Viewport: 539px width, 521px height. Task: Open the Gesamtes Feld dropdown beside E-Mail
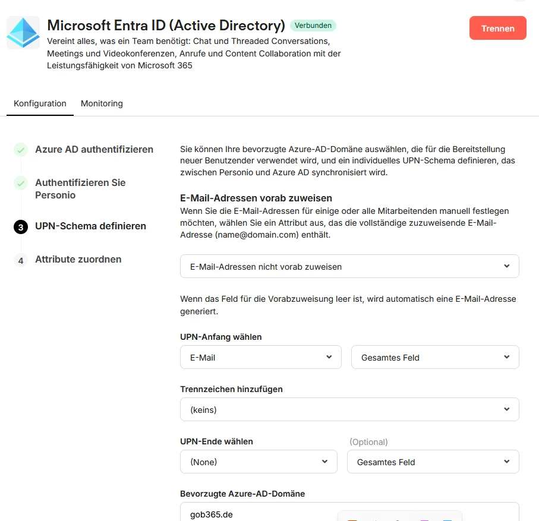(435, 357)
